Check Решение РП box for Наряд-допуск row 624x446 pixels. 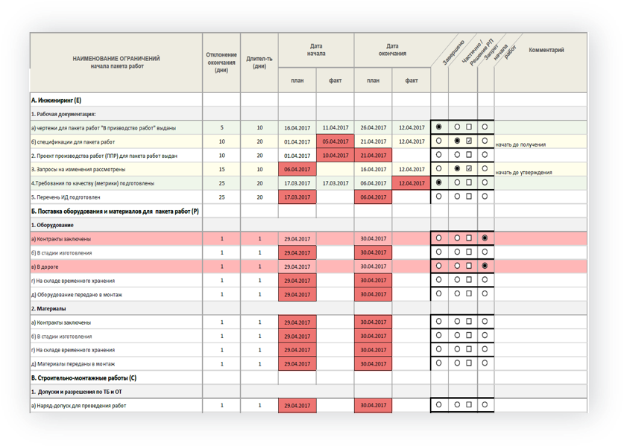pyautogui.click(x=469, y=404)
